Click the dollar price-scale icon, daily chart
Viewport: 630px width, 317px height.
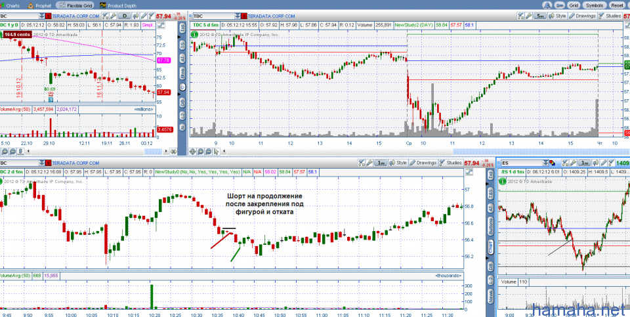(20, 152)
